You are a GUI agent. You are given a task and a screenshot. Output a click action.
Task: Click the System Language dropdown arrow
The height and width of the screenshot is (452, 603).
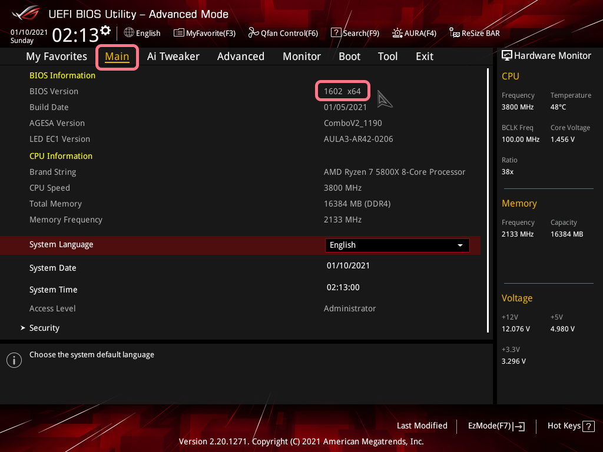pyautogui.click(x=460, y=245)
